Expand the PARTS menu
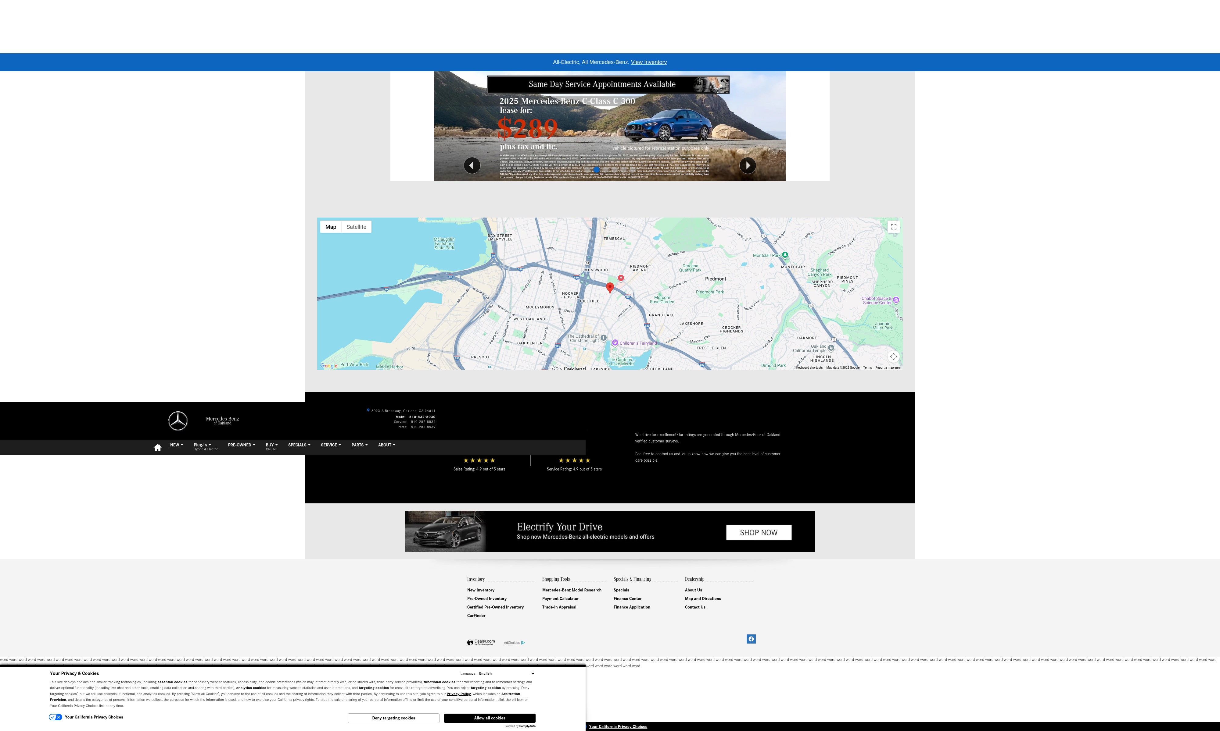 tap(359, 445)
